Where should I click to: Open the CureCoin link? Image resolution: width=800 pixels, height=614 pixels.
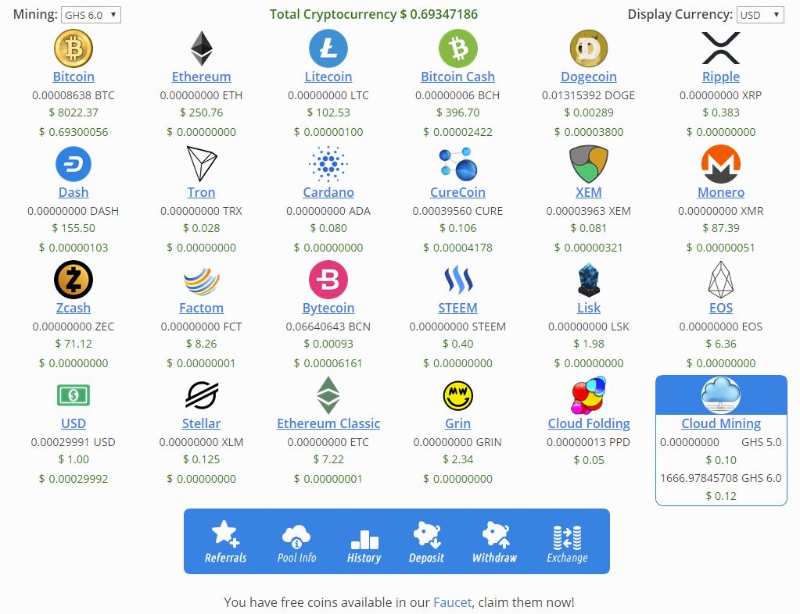coord(457,193)
